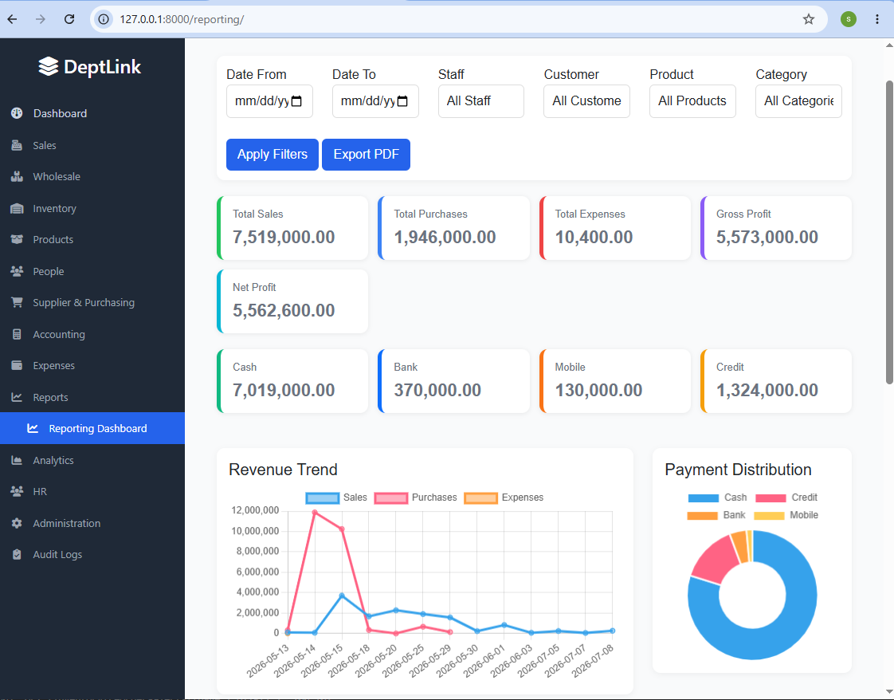Click the People group icon

tap(17, 272)
